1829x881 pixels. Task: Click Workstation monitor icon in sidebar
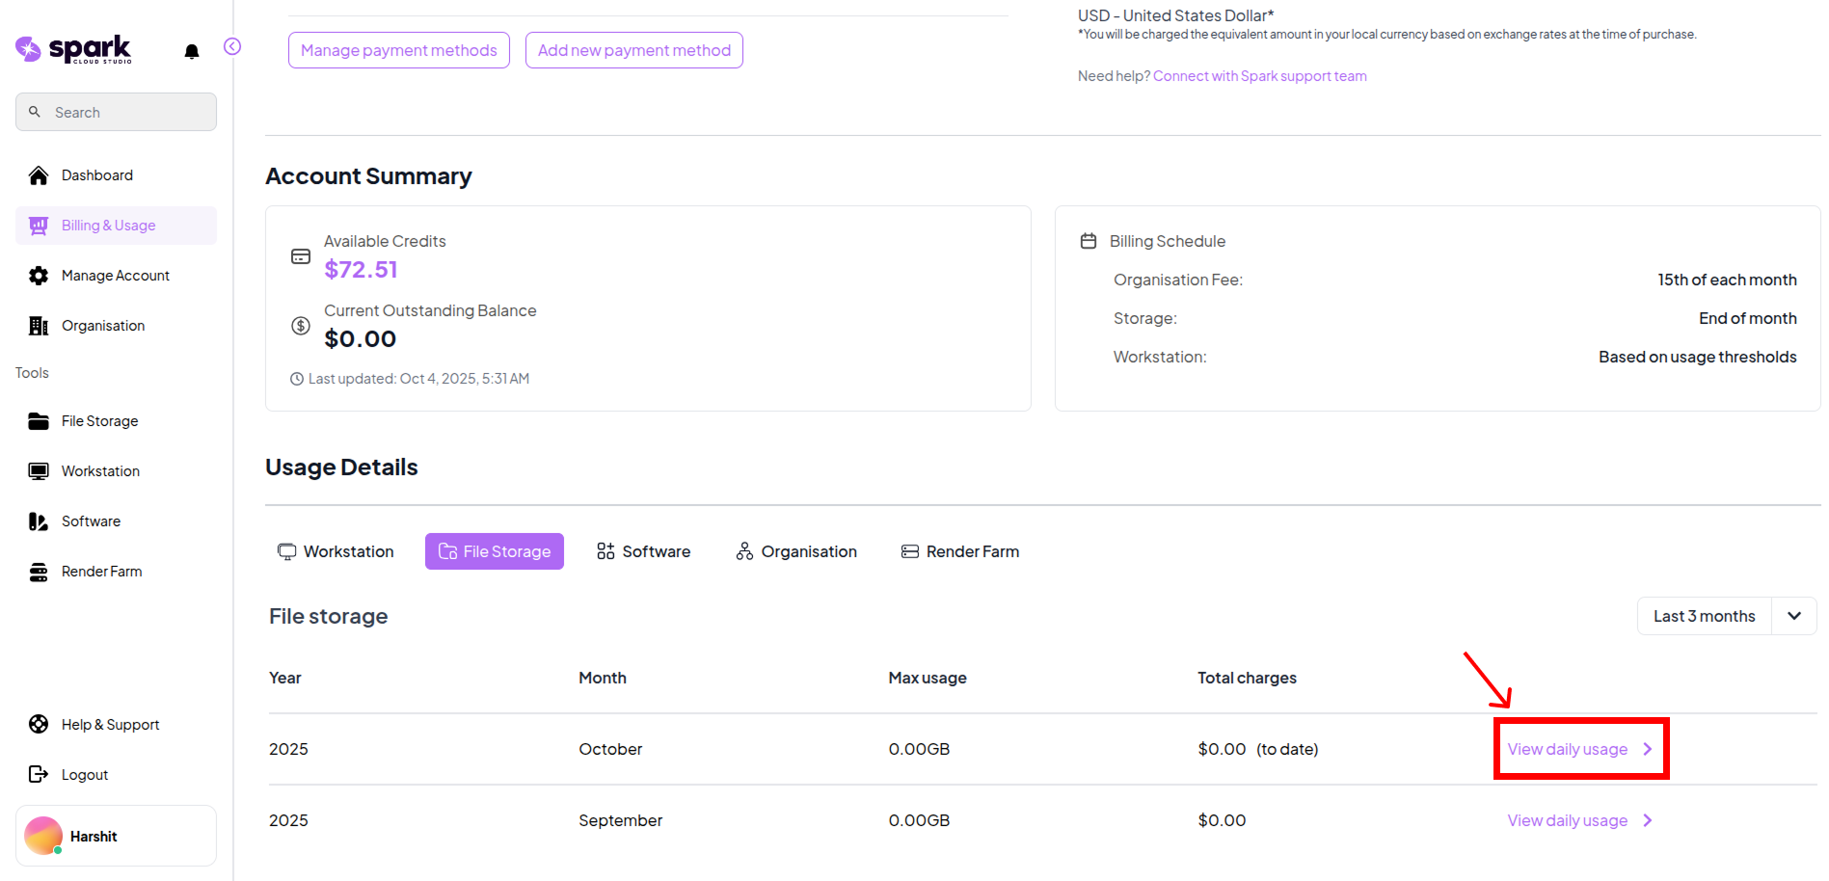39,471
